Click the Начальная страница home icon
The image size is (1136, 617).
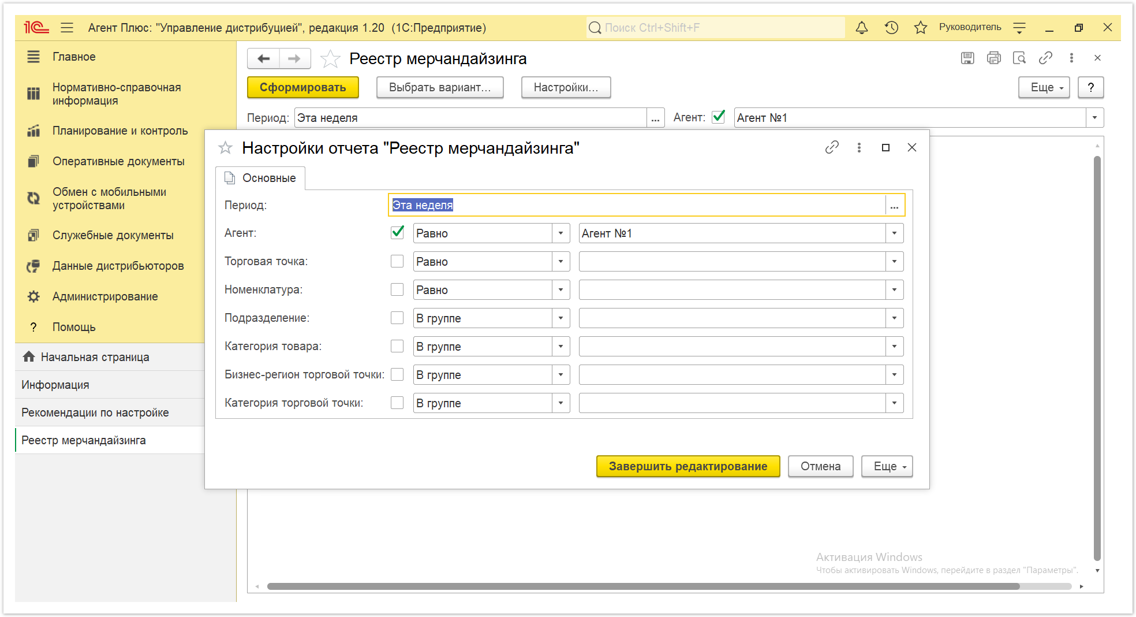(29, 356)
